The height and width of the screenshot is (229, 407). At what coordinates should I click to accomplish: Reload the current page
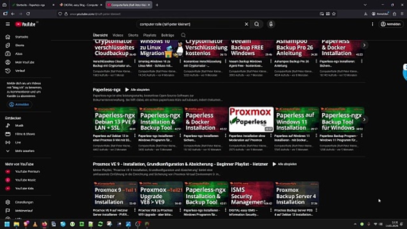pyautogui.click(x=28, y=14)
